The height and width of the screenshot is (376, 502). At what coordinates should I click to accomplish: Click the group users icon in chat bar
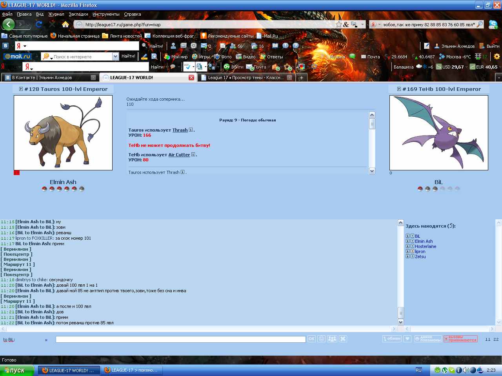[332, 339]
